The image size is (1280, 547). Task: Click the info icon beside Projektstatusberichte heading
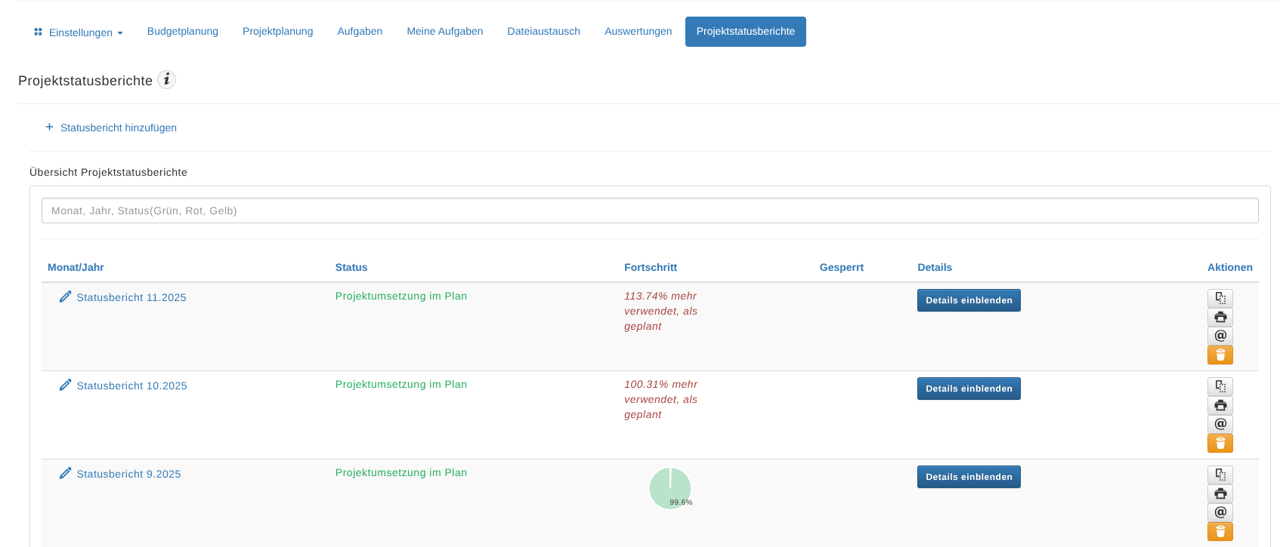(x=166, y=79)
